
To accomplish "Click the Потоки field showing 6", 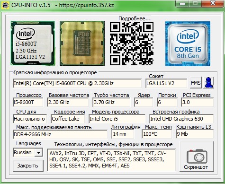I will pyautogui.click(x=167, y=102).
